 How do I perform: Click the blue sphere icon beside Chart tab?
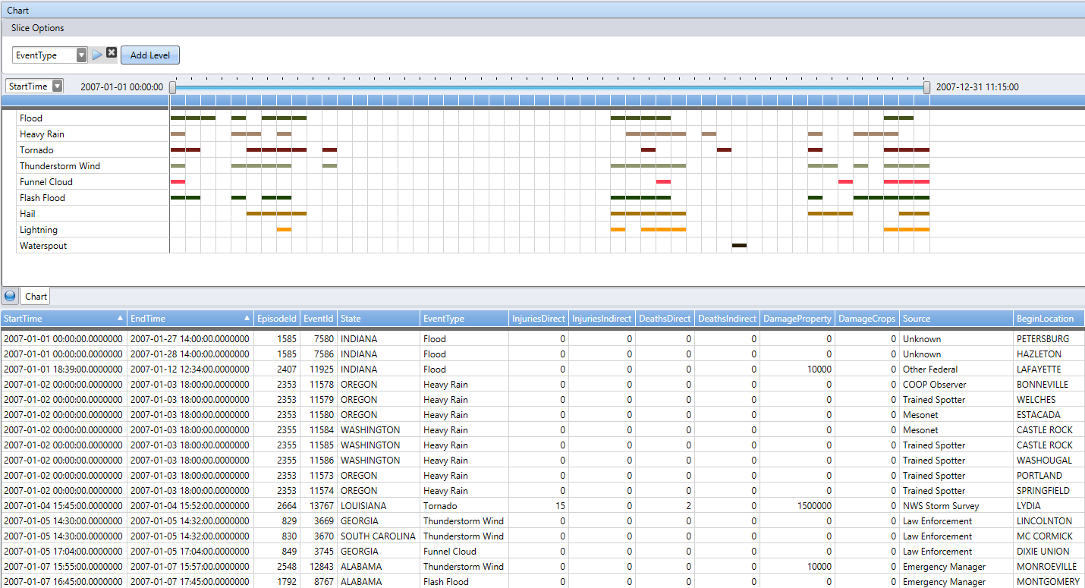pos(10,296)
